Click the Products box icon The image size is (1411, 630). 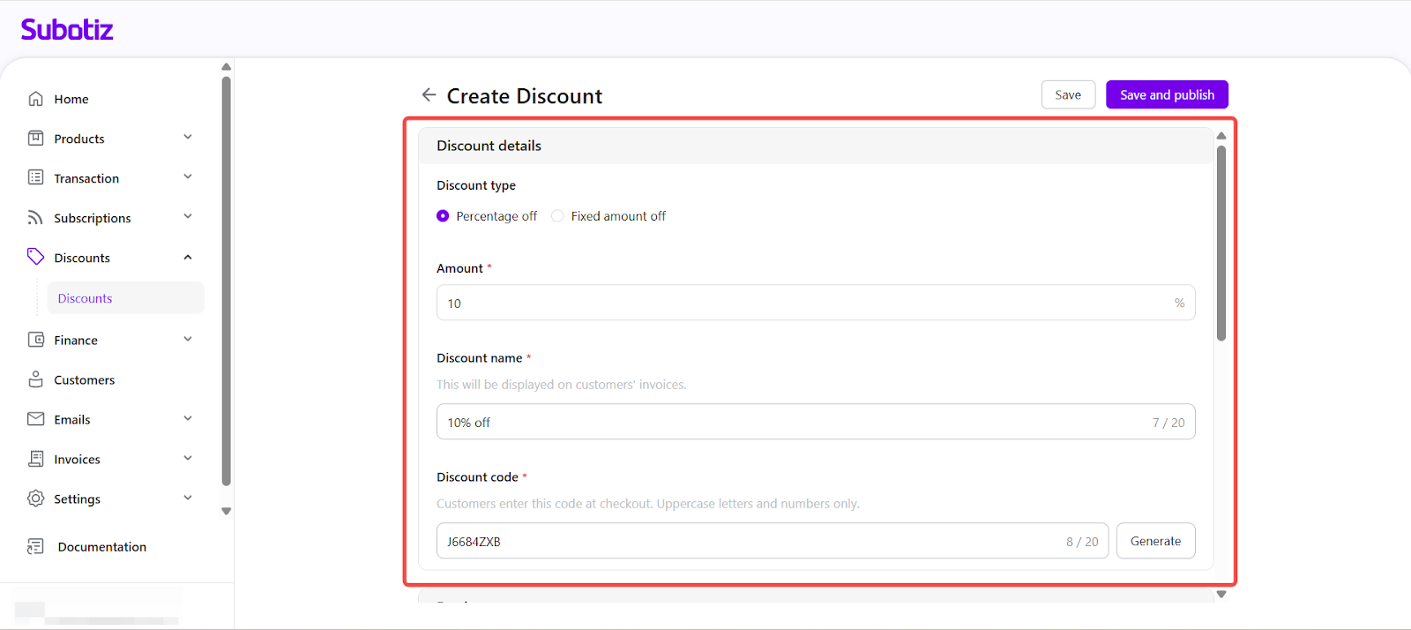35,139
